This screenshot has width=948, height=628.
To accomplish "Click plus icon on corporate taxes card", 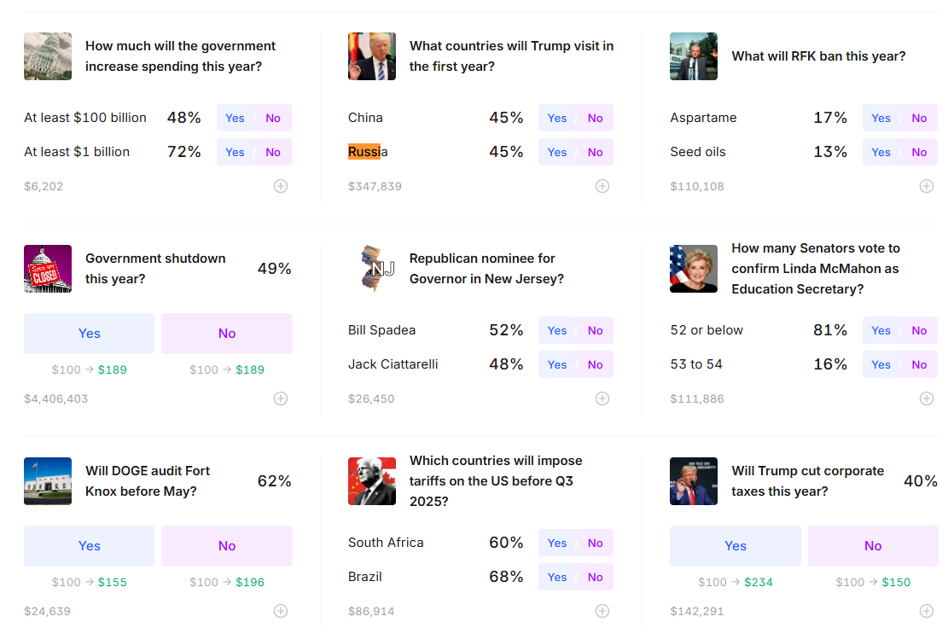I will (926, 611).
